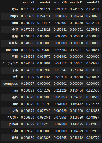Screen dimensions: 102x143
Task: Click cell value 0.334565
Action: pyautogui.click(x=60, y=16)
